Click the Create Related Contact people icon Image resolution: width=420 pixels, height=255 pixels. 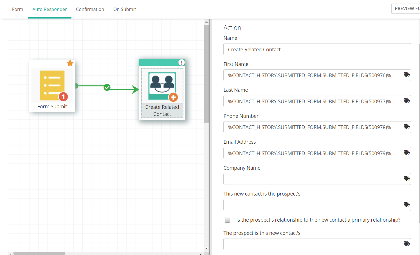pyautogui.click(x=162, y=86)
